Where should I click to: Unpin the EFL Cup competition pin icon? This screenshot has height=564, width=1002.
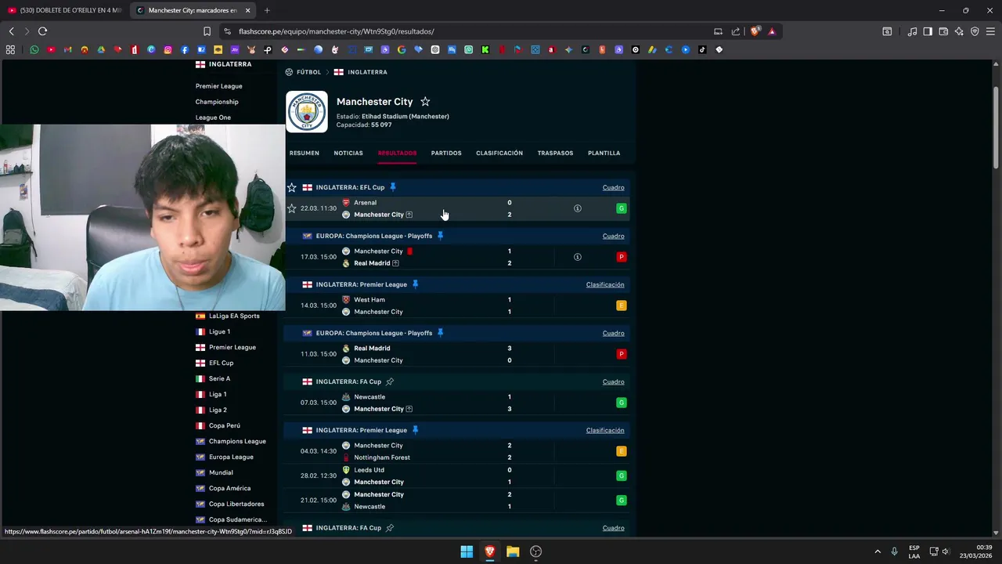[393, 187]
